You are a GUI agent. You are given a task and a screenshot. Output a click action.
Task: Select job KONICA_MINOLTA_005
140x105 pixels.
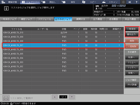pyautogui.click(x=63, y=54)
